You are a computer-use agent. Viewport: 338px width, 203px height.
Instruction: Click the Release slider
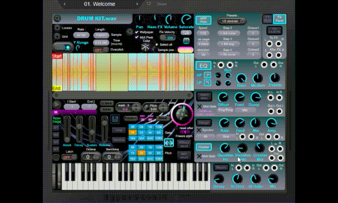[x=105, y=129]
